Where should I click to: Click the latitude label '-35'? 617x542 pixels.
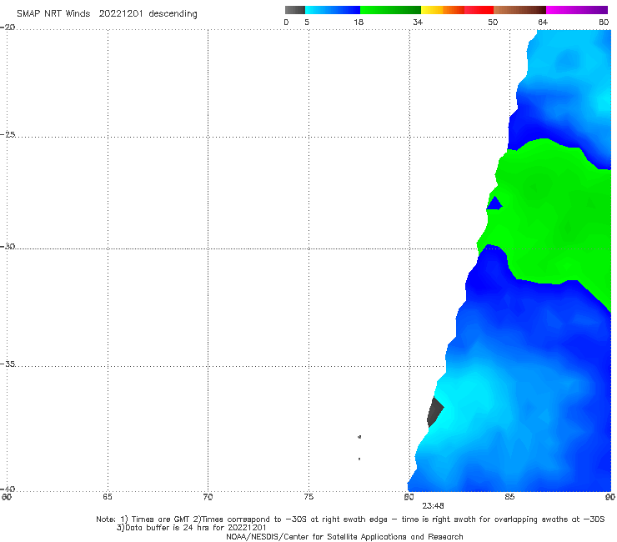8,364
